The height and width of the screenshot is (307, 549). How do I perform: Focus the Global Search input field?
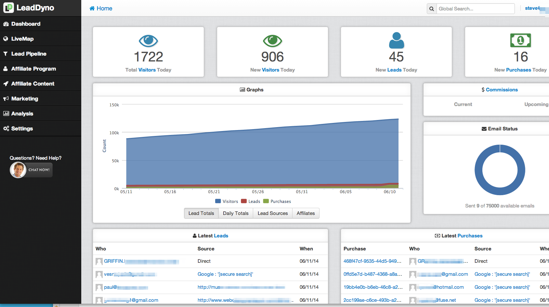pyautogui.click(x=475, y=9)
